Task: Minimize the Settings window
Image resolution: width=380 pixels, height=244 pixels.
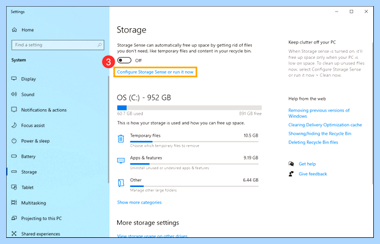Action: point(336,12)
